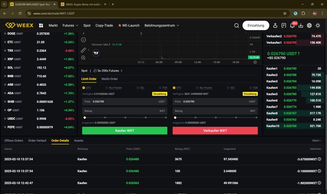
Task: Click the download app icon
Action: pyautogui.click(x=301, y=26)
